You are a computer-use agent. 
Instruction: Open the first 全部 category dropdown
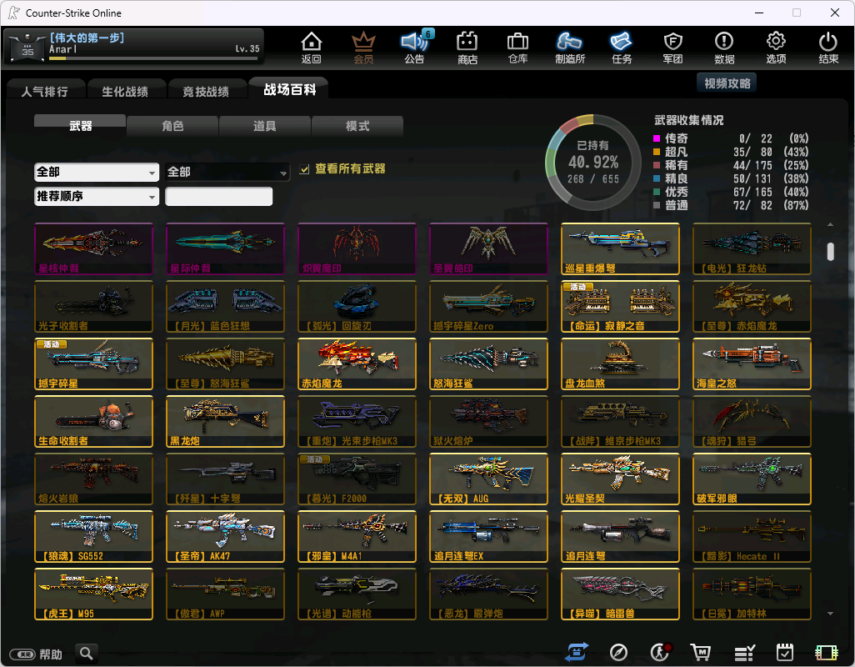(x=97, y=172)
